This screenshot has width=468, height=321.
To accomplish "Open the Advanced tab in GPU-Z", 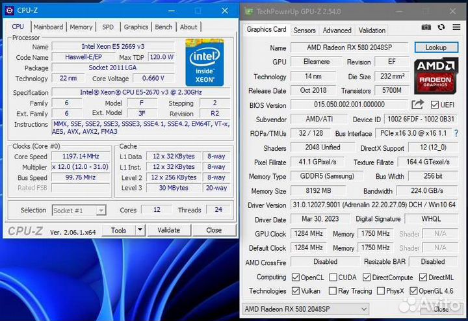I will click(337, 31).
